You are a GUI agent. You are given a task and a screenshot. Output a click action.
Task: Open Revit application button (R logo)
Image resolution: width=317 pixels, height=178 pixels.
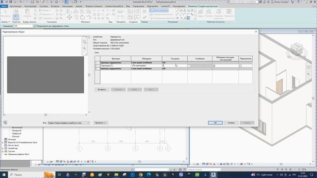pos(2,2)
